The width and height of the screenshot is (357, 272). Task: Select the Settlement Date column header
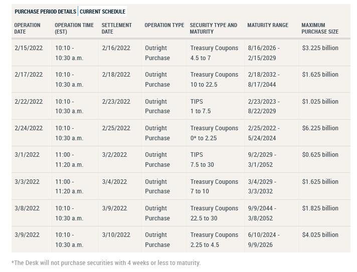[x=116, y=28]
